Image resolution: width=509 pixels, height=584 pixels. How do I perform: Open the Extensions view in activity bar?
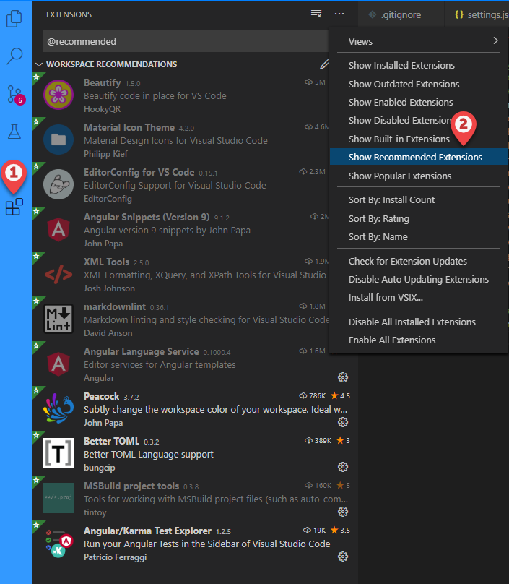click(14, 207)
